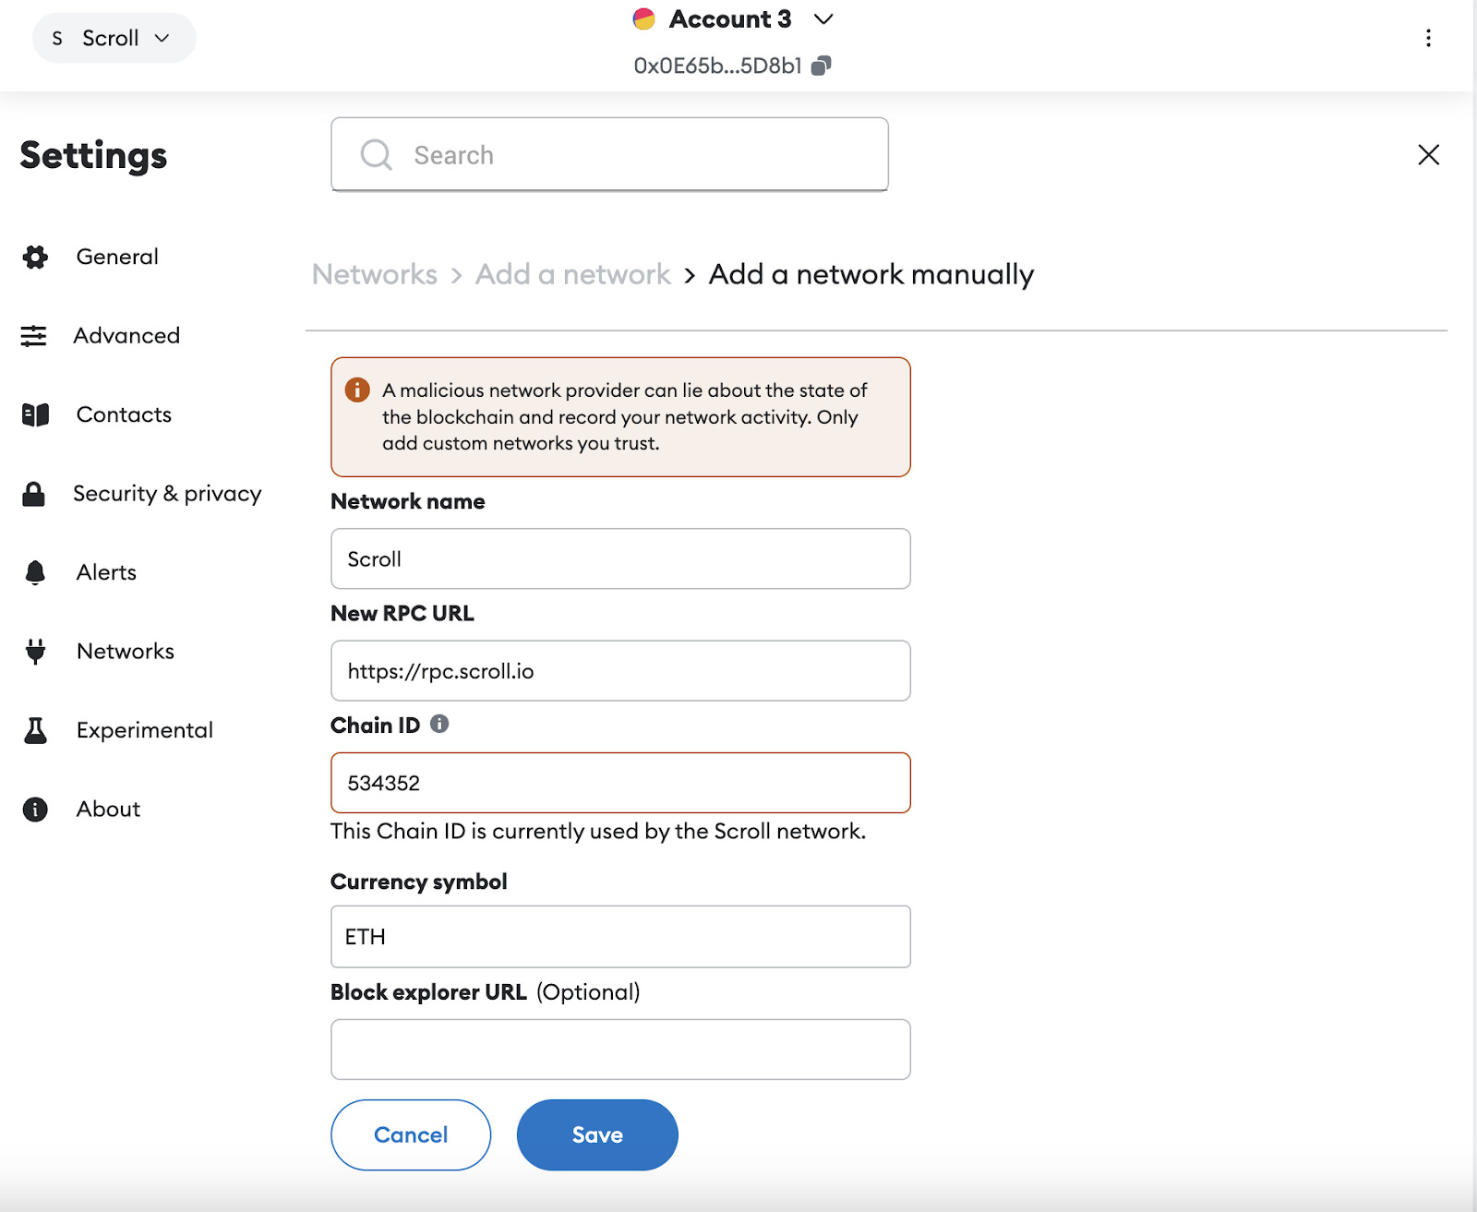Click the Network name label

(x=408, y=501)
